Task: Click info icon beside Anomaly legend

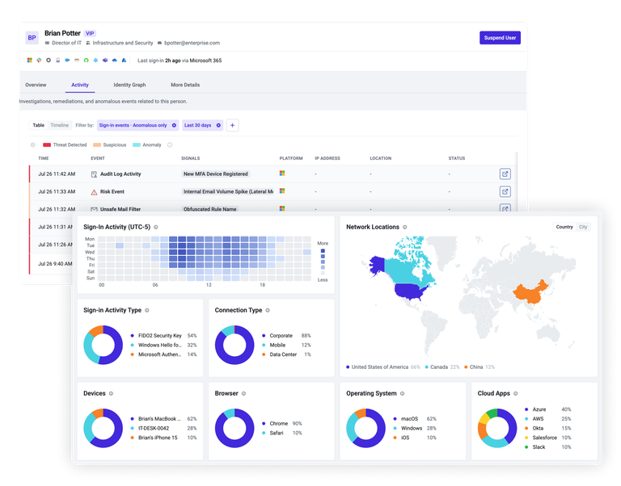Action: tap(170, 145)
